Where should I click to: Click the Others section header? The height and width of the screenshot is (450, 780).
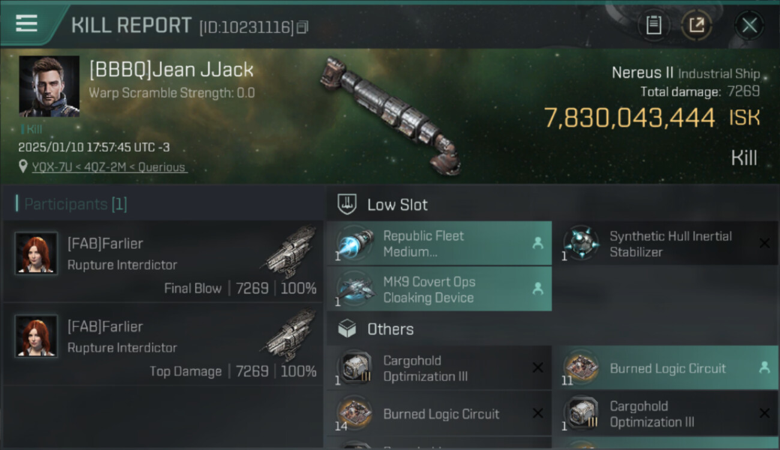tap(390, 329)
